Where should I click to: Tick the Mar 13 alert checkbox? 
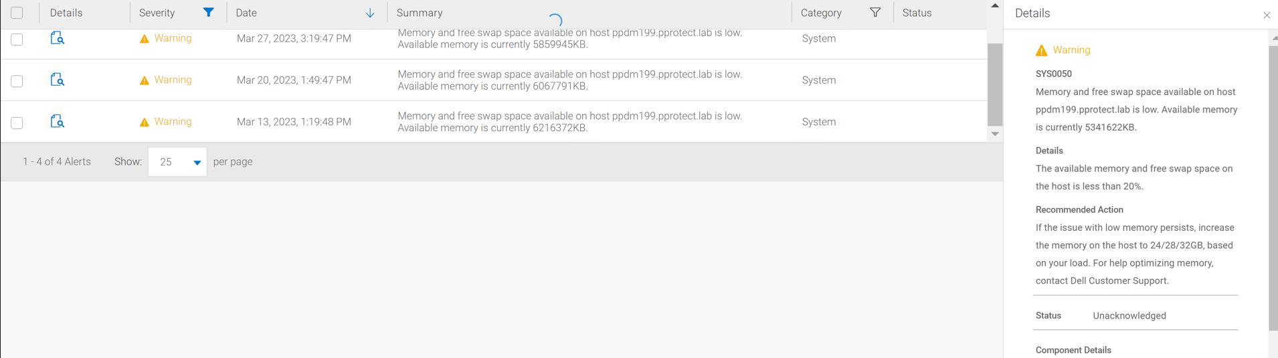pos(17,122)
